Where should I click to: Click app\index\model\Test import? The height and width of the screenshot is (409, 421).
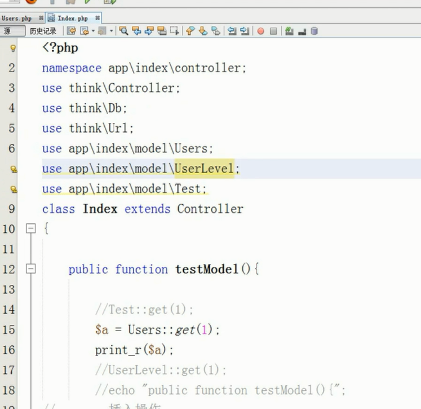pyautogui.click(x=135, y=189)
